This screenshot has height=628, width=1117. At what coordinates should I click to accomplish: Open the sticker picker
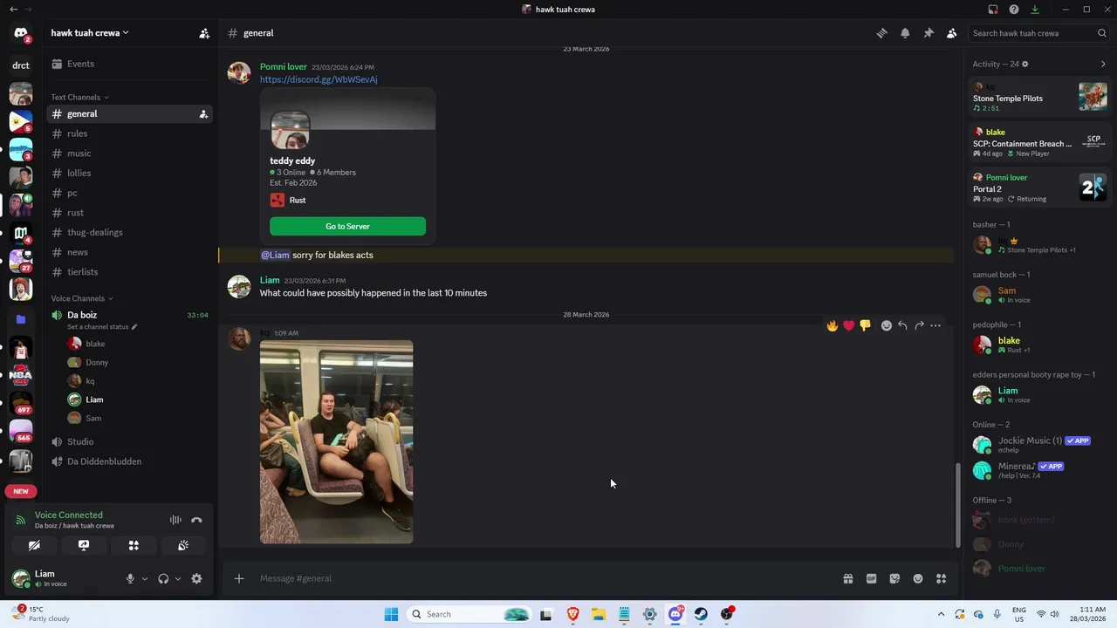tap(894, 578)
